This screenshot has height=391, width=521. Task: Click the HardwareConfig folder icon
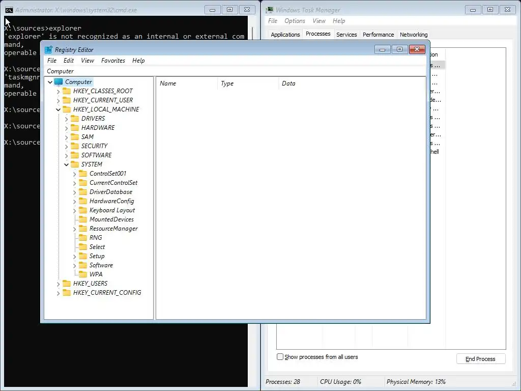[83, 201]
